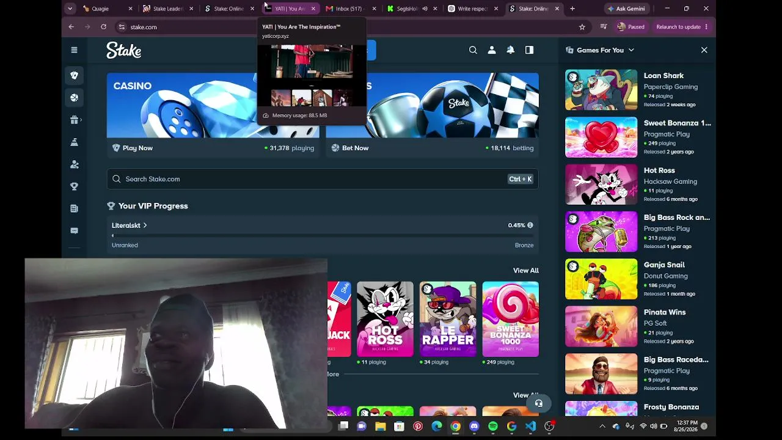Open the Casino section in sidebar
This screenshot has height=440, width=782.
74,75
